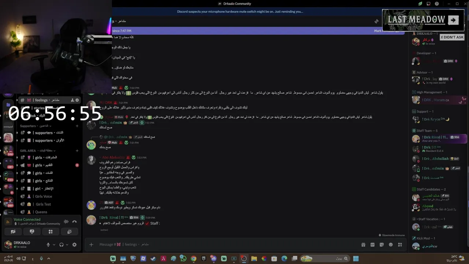Create invite for the feelings channel
The width and height of the screenshot is (469, 264).
click(72, 100)
